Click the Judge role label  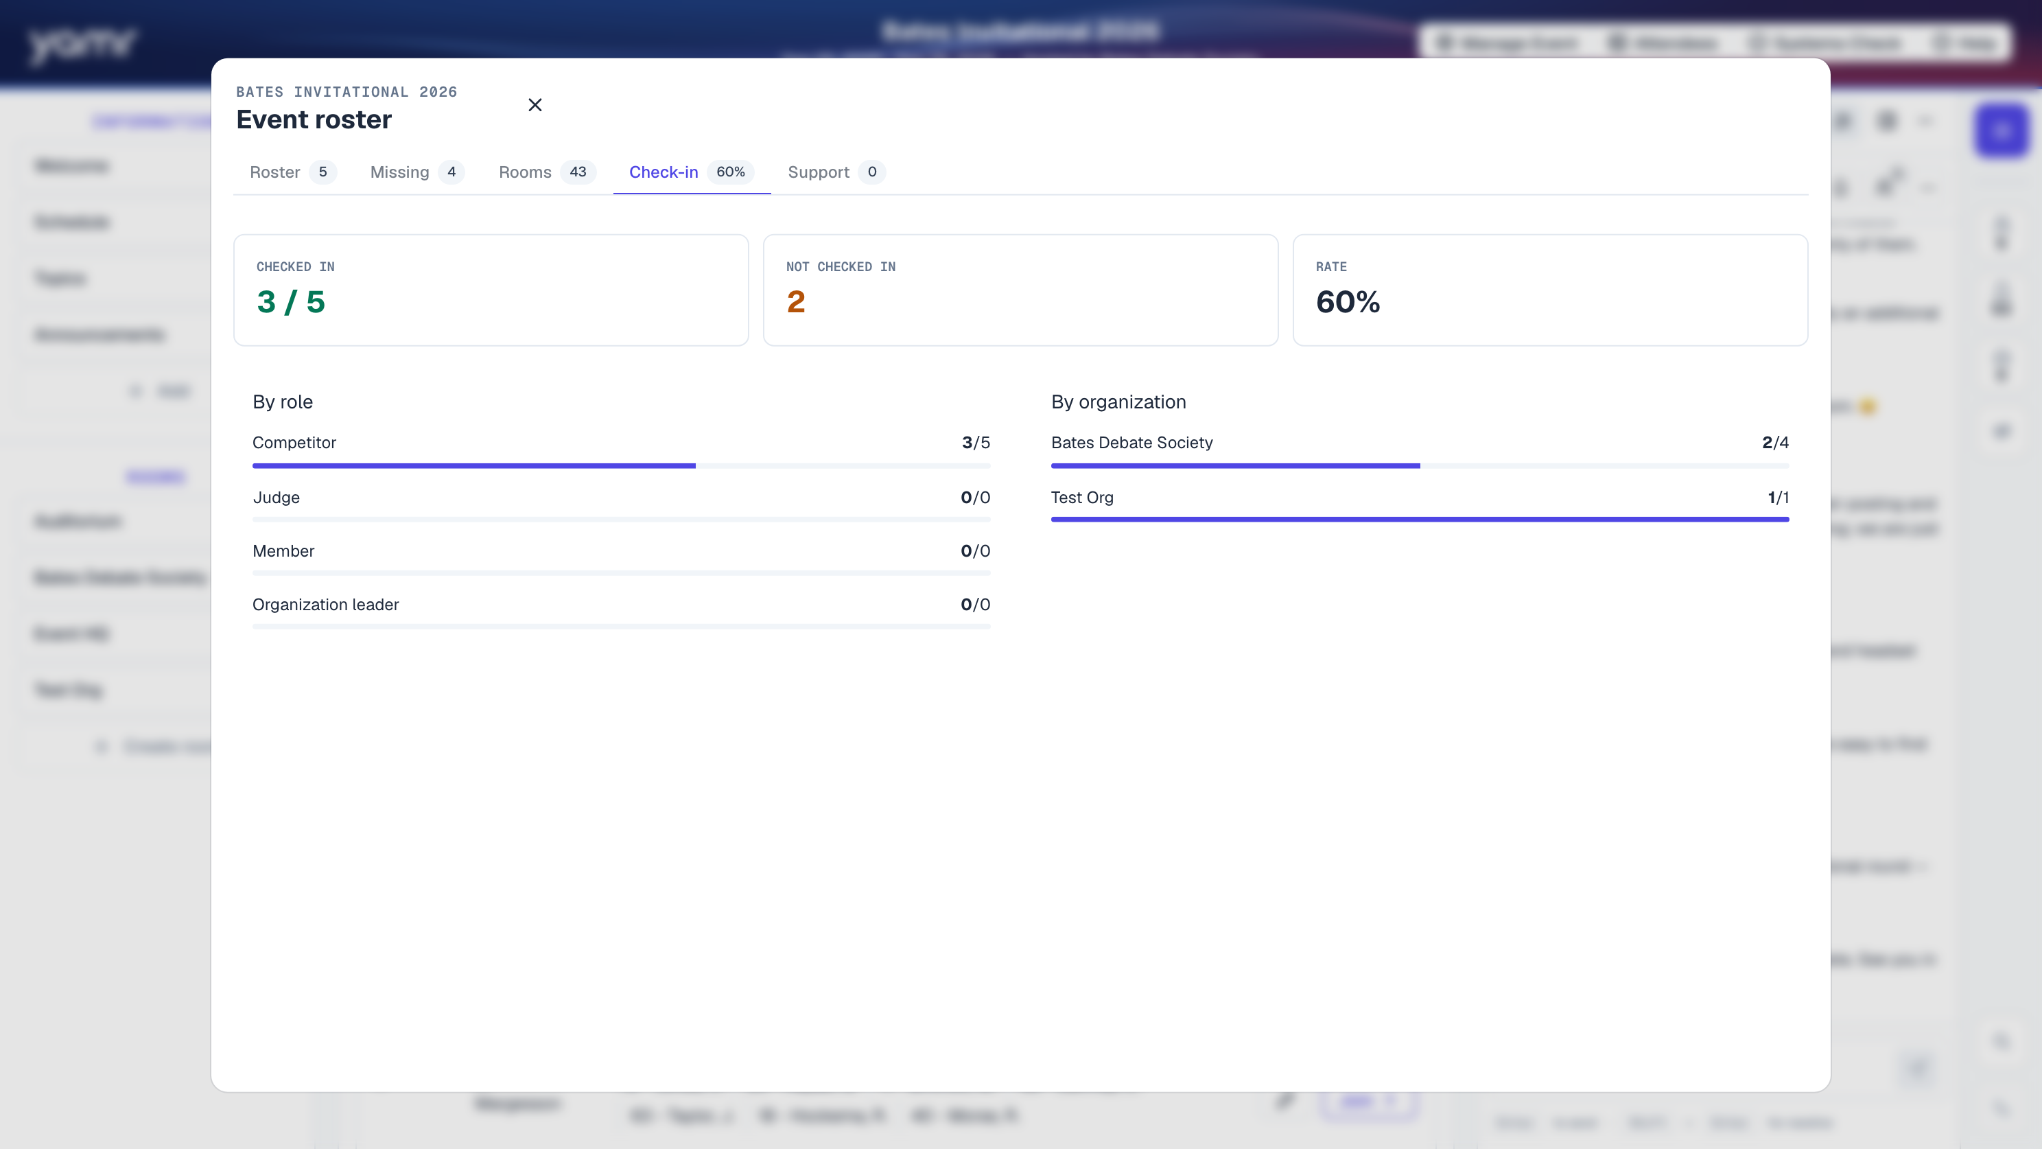click(276, 497)
